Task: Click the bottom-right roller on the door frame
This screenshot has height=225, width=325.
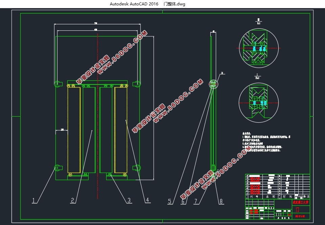Action: pos(137,168)
